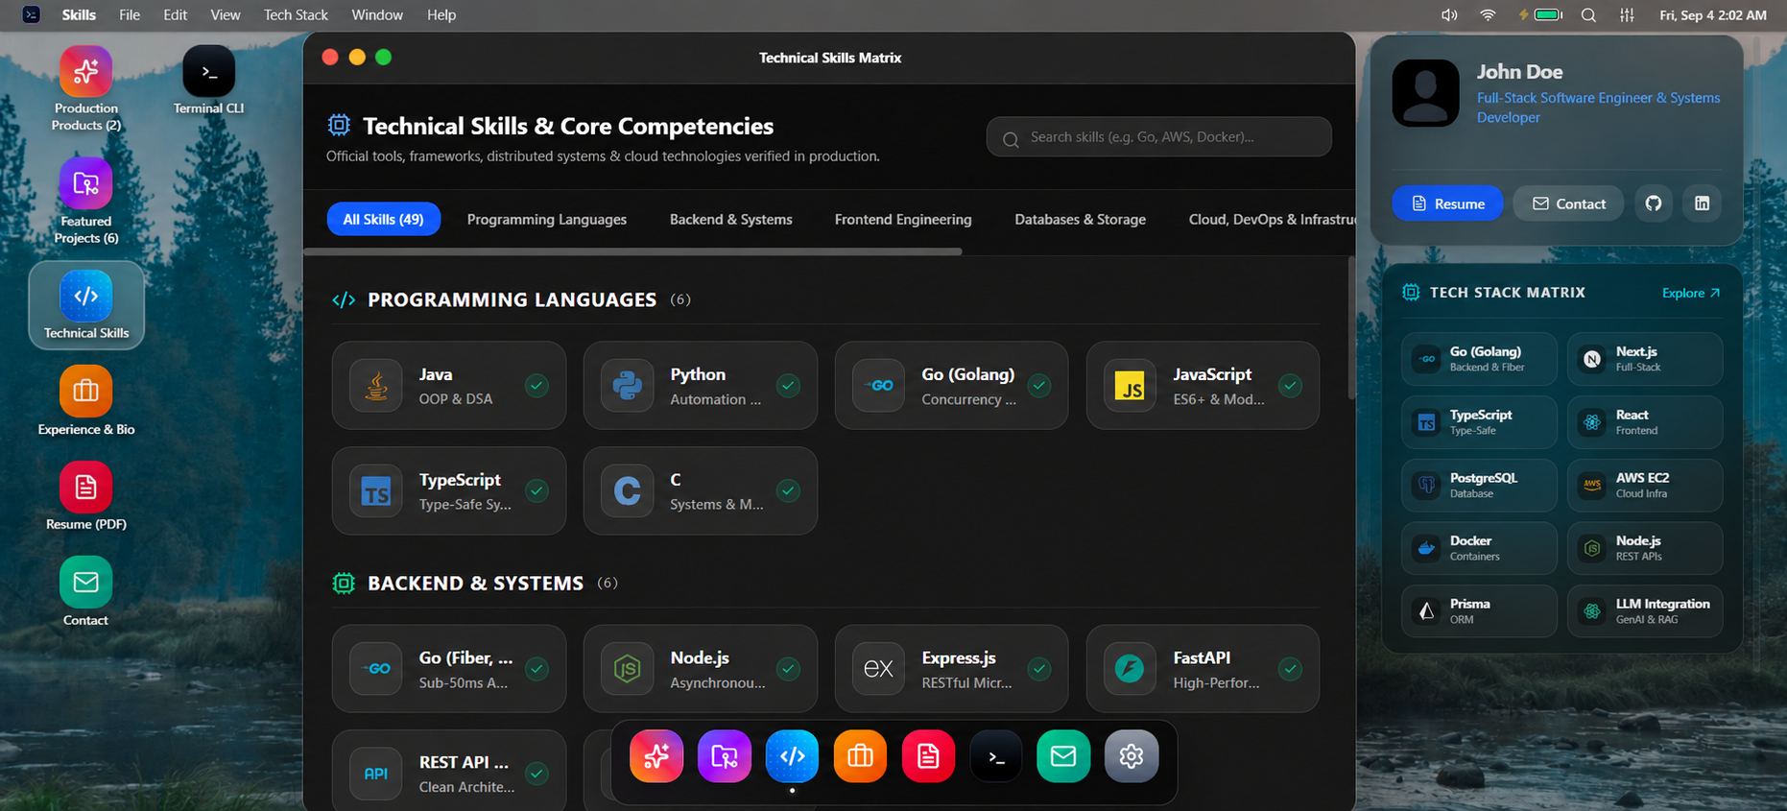Open Terminal CLI desktop icon
This screenshot has width=1787, height=811.
click(x=208, y=81)
